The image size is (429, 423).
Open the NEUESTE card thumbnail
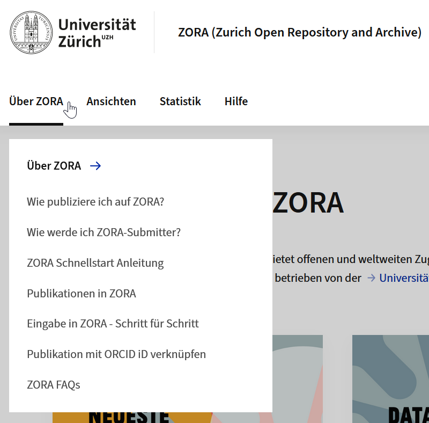[x=298, y=379]
